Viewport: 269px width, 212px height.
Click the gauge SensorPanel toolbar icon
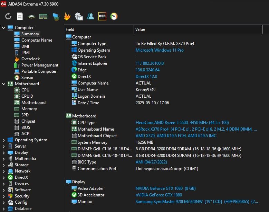point(114,16)
